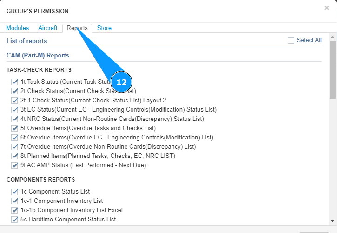337x233 pixels.
Task: Open the Aircraft tab
Action: click(x=48, y=28)
